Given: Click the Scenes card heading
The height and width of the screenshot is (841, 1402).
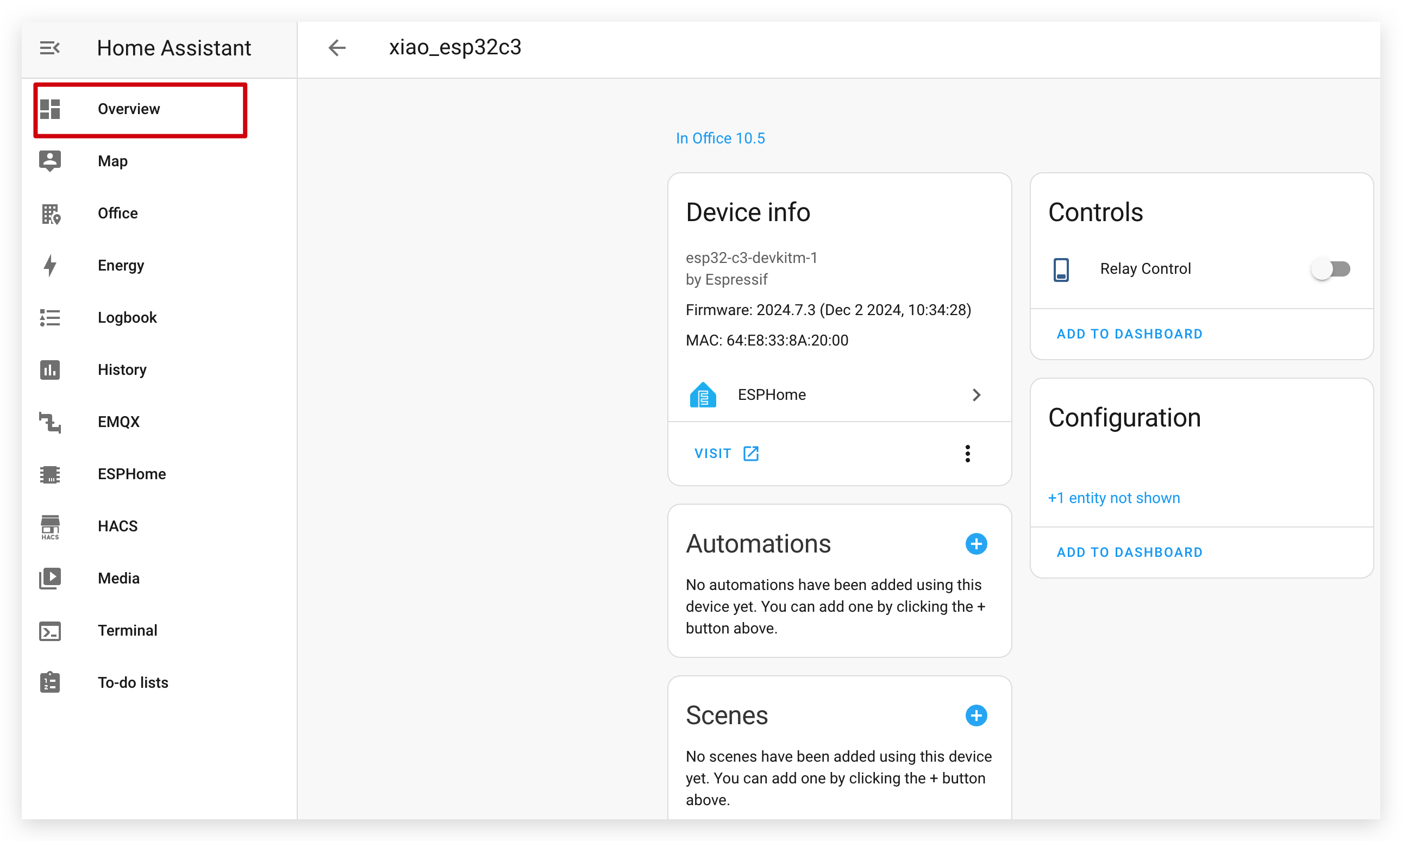Looking at the screenshot, I should click(x=727, y=716).
